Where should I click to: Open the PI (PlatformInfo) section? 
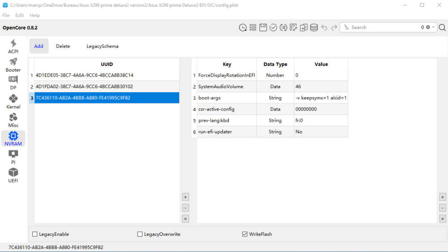13,157
